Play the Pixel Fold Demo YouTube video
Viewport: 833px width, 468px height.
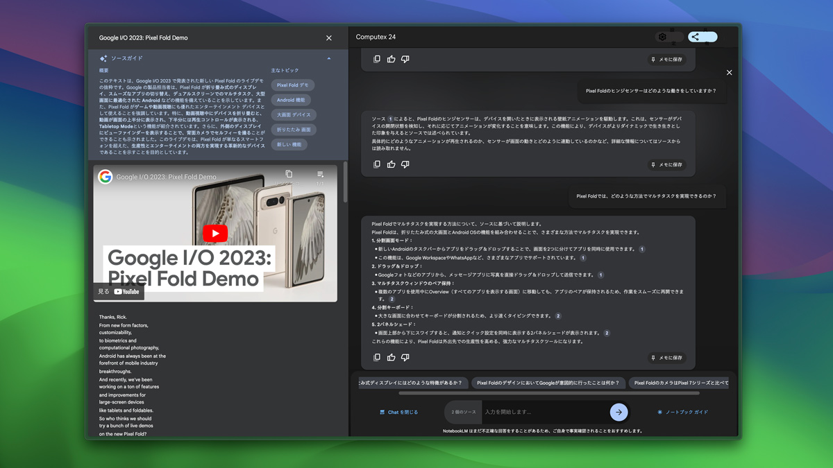point(215,234)
